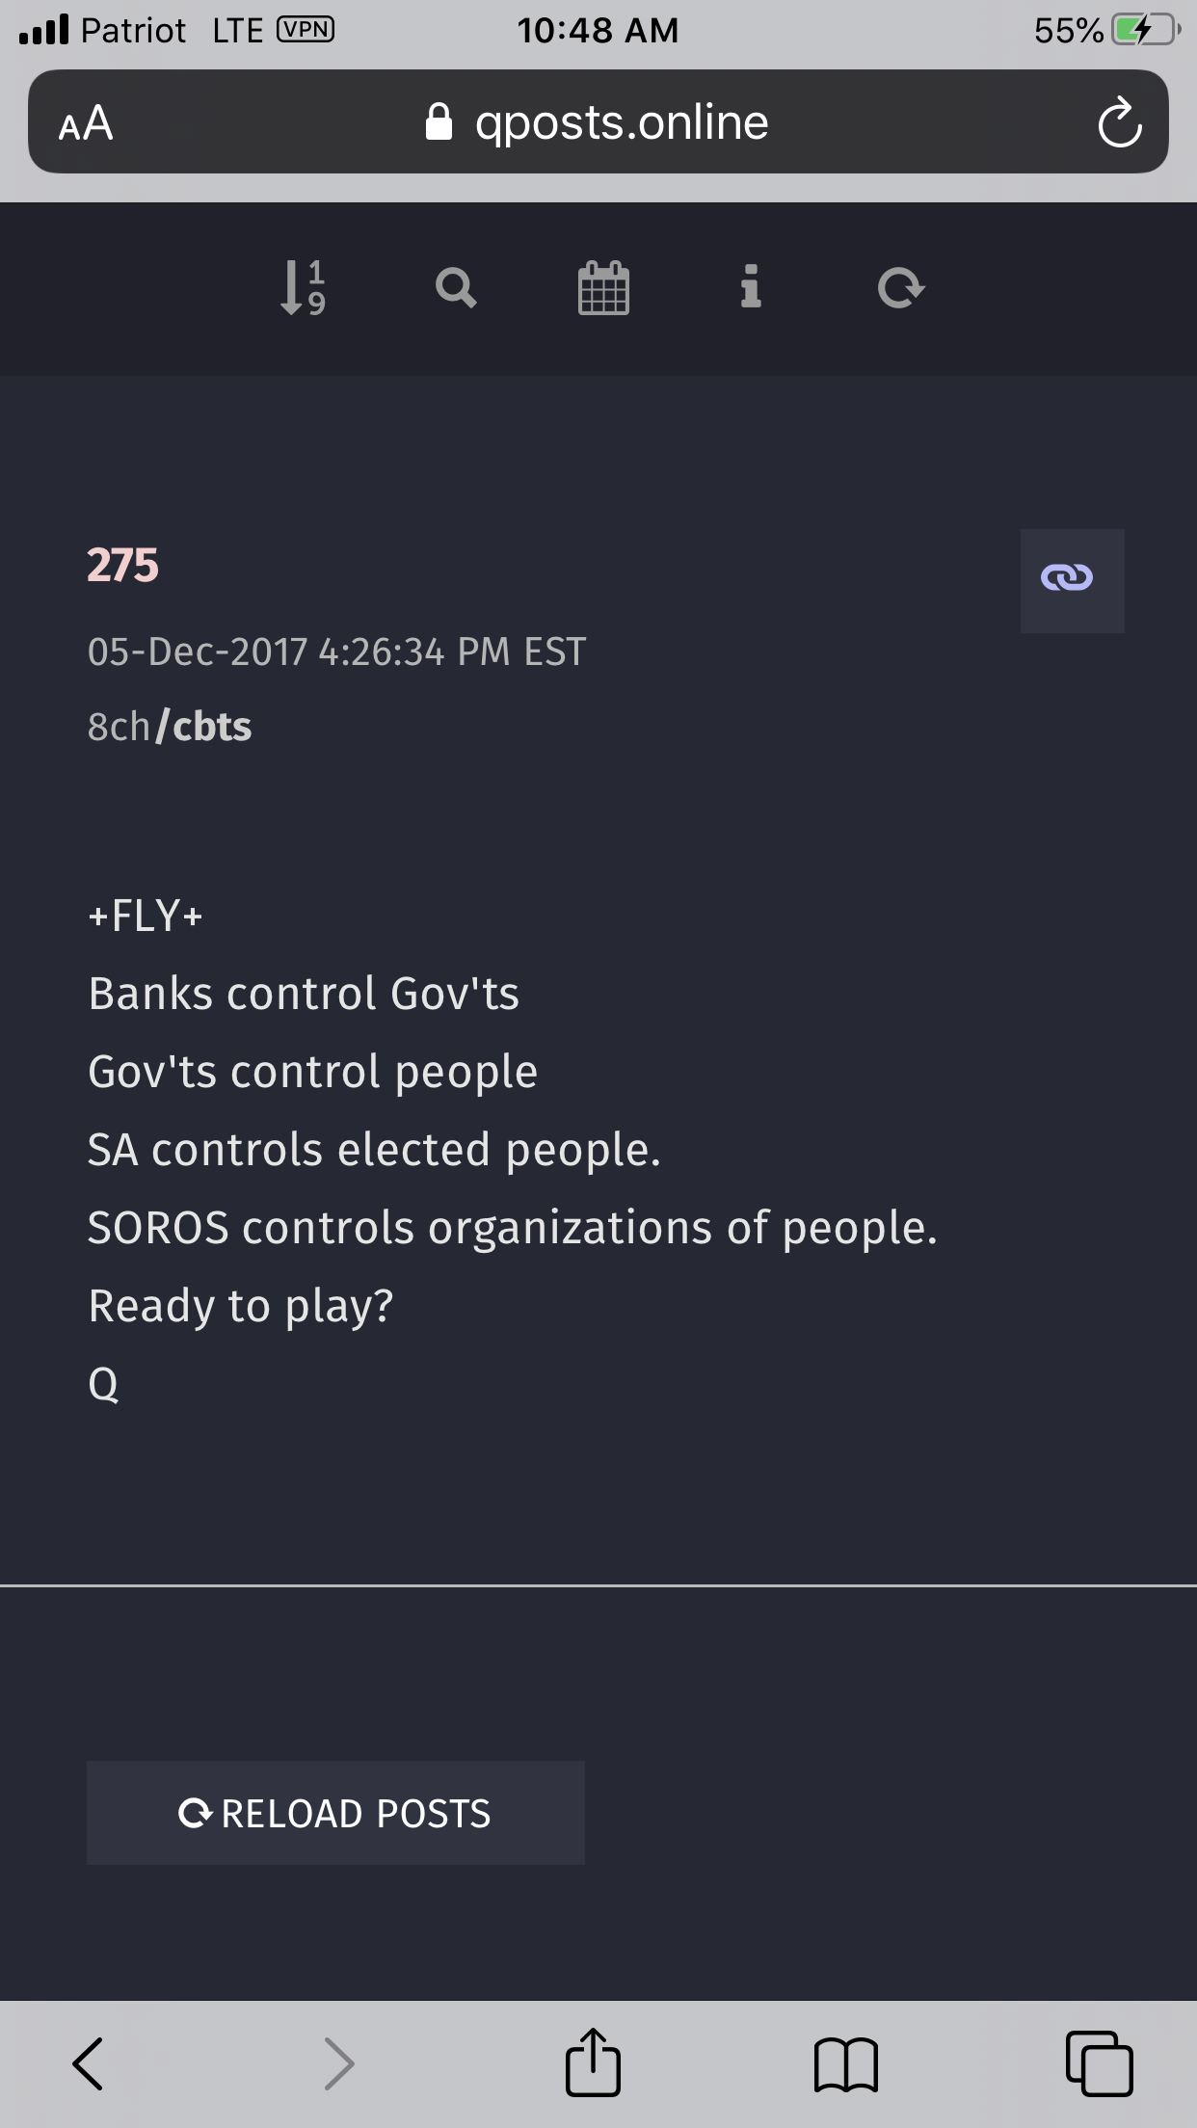Go back with Safari back chevron
Image resolution: width=1197 pixels, height=2128 pixels.
point(89,2063)
